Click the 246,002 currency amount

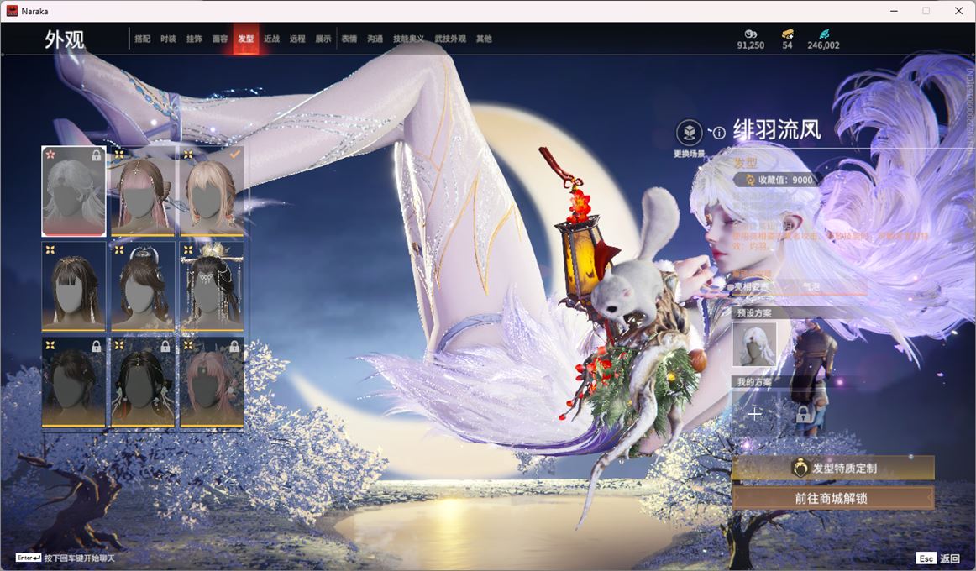(823, 45)
